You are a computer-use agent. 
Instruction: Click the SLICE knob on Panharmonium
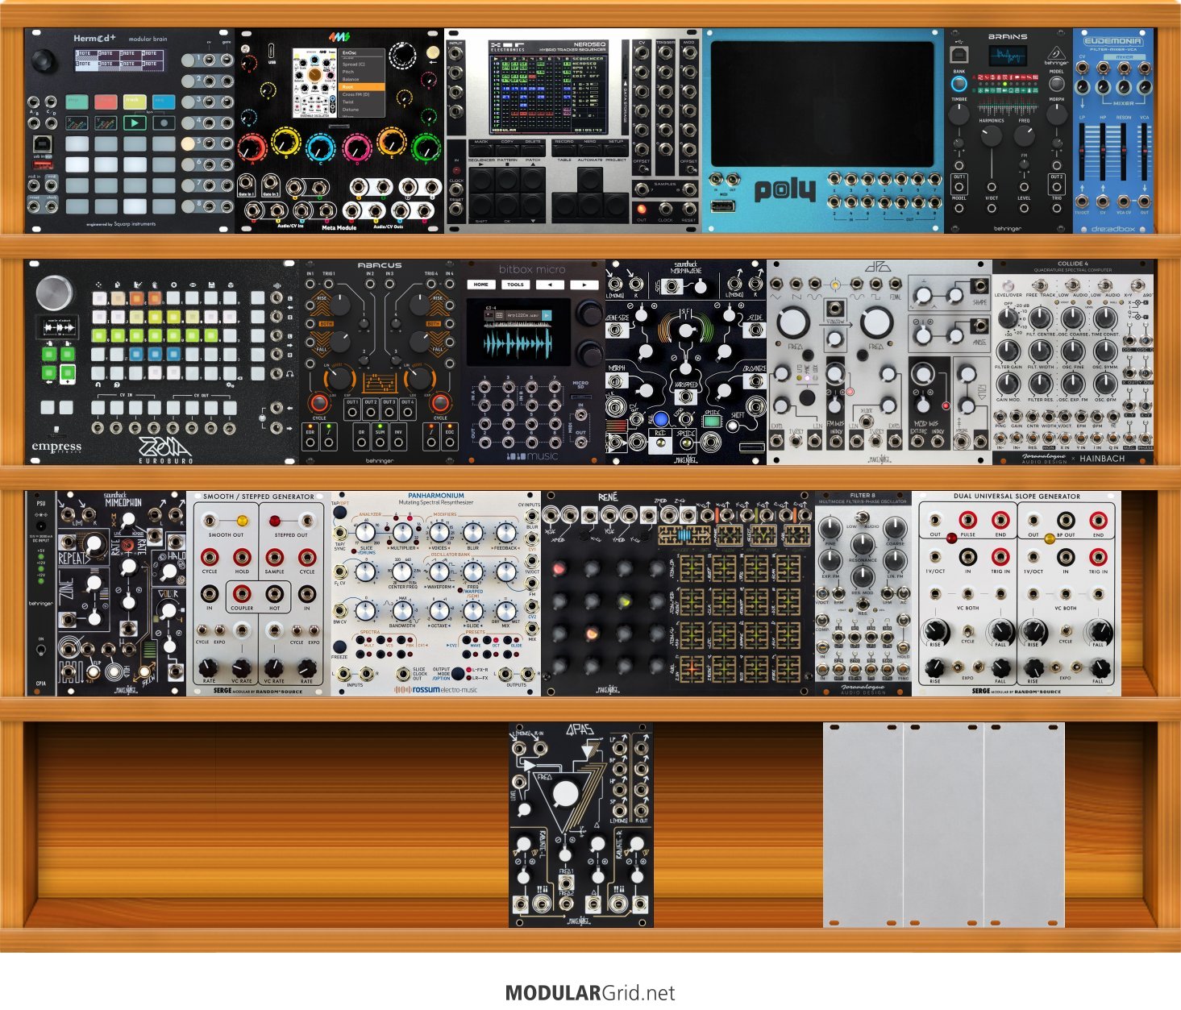pyautogui.click(x=366, y=532)
